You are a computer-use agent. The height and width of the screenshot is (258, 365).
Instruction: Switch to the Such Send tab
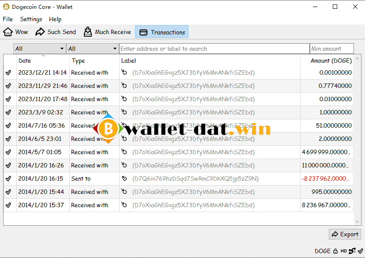[56, 32]
